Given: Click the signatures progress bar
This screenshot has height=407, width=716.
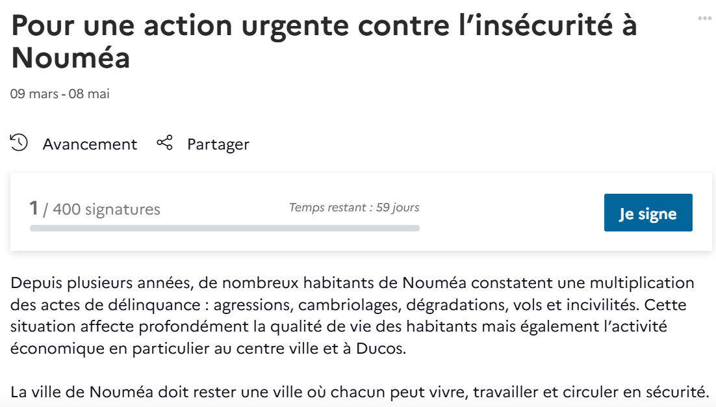Looking at the screenshot, I should tap(224, 228).
